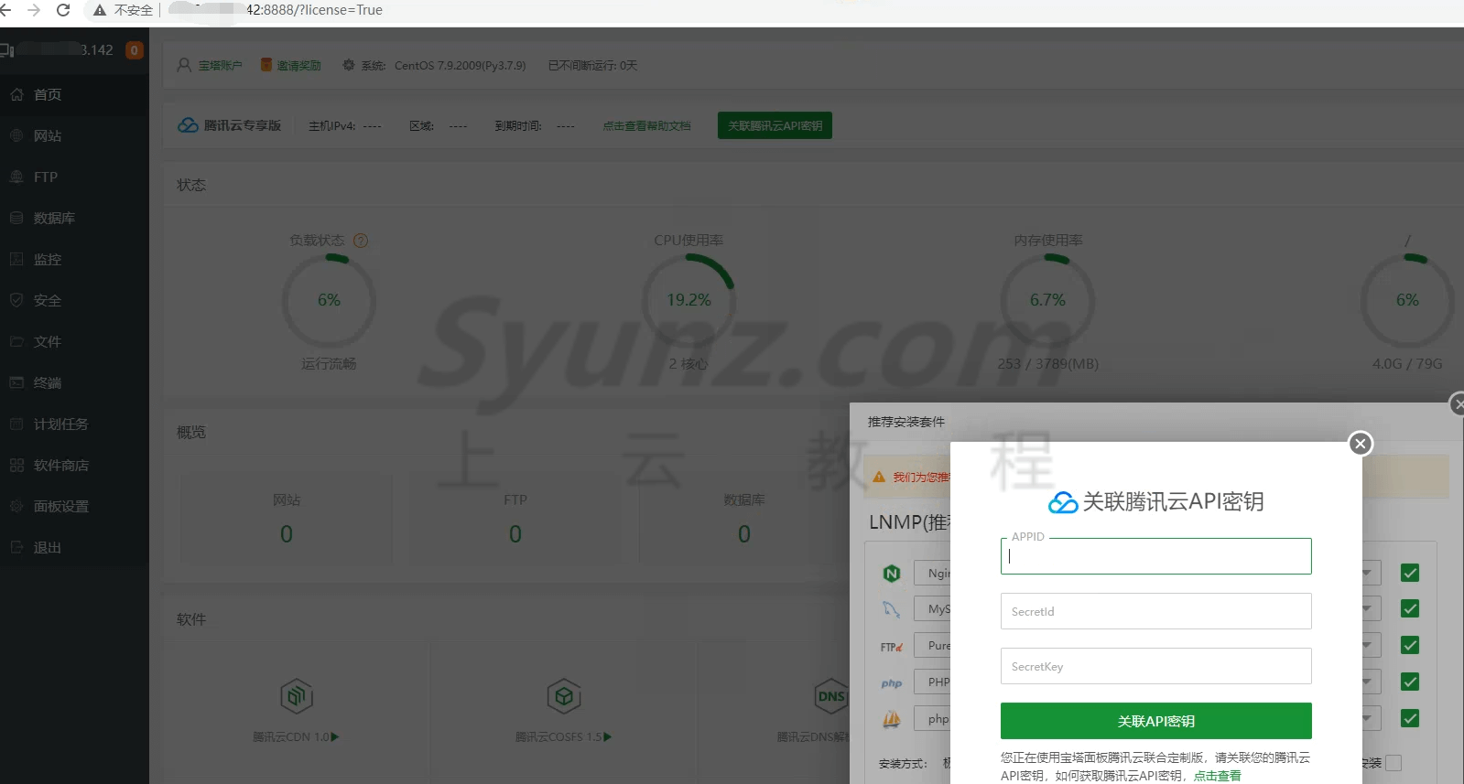Click the orange notification badge showing 0
Image resolution: width=1464 pixels, height=784 pixels.
135,50
